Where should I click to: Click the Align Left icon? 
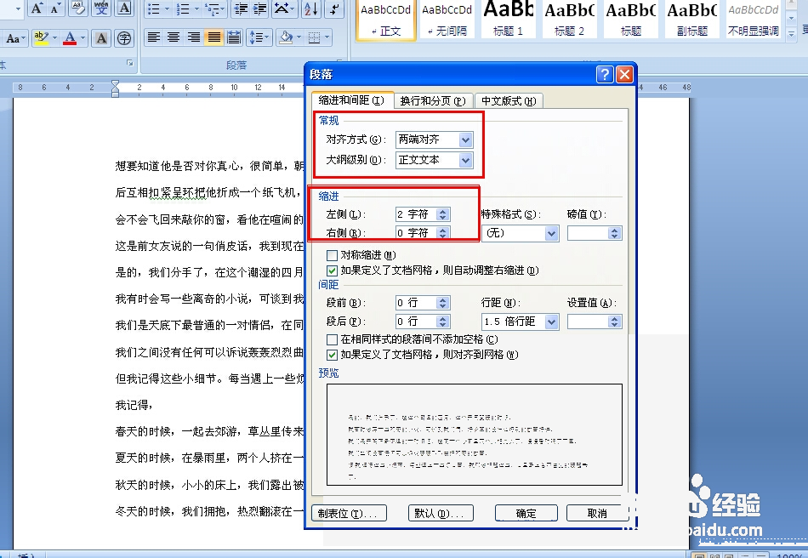(154, 37)
